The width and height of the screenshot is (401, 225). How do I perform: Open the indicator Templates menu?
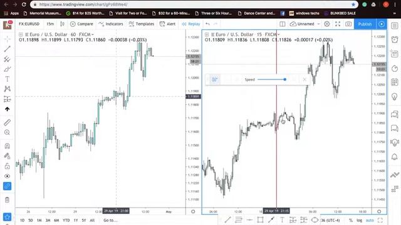coord(142,24)
